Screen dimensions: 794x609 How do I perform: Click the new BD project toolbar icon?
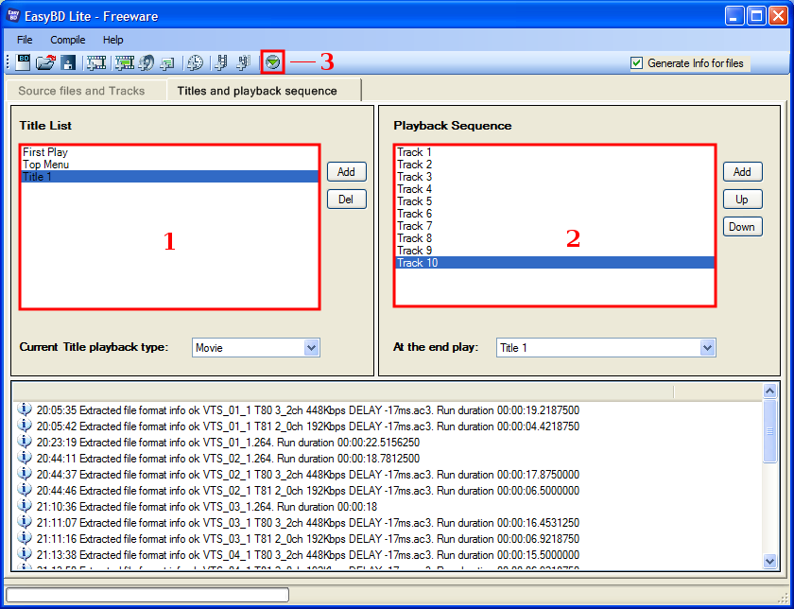click(x=23, y=62)
